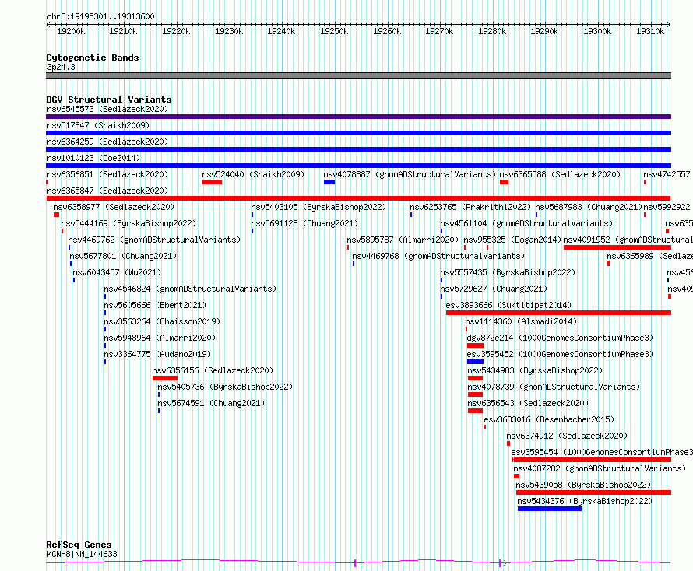This screenshot has width=693, height=571.
Task: Open nsv5729627 (Chuang2021) label
Action: 494,289
